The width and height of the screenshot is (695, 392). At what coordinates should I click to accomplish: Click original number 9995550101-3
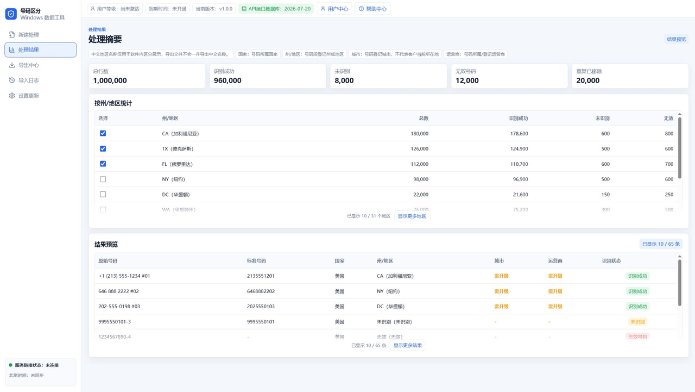[115, 322]
